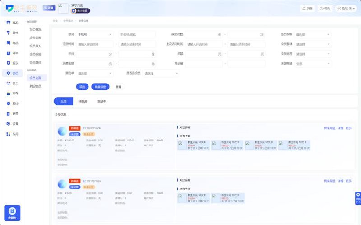Open 会员概况 in the submenu
This screenshot has height=225, width=361.
click(x=36, y=29)
